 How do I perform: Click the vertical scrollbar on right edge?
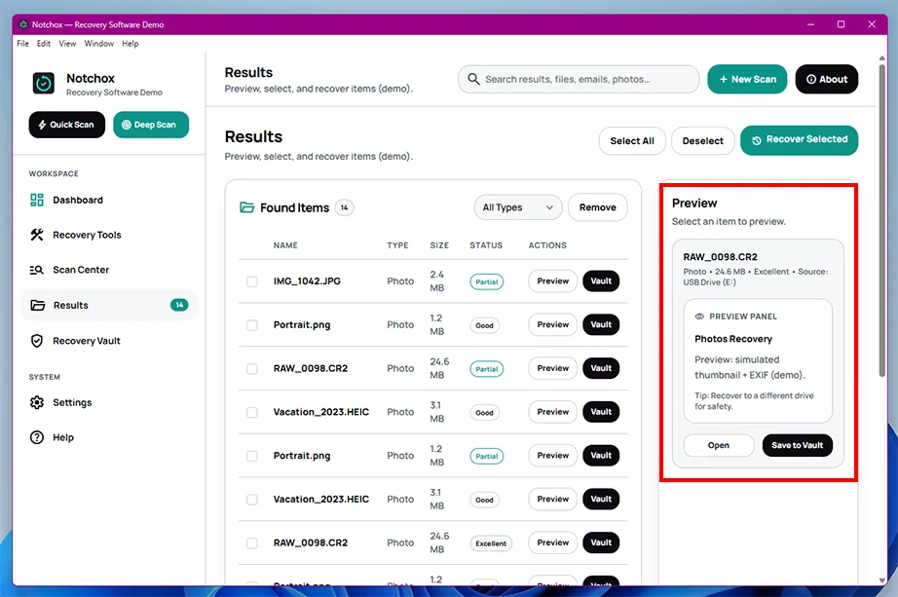pyautogui.click(x=882, y=220)
